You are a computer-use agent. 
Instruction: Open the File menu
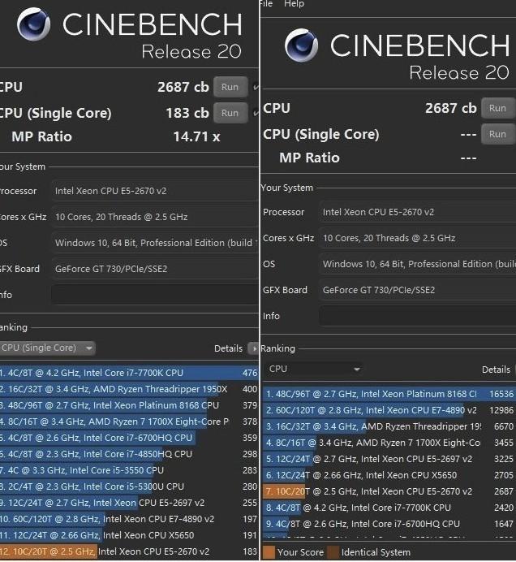coord(265,4)
